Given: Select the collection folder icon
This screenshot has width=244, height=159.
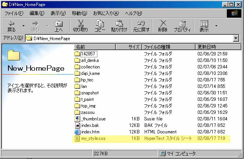Looking at the screenshot, I should (77, 67).
